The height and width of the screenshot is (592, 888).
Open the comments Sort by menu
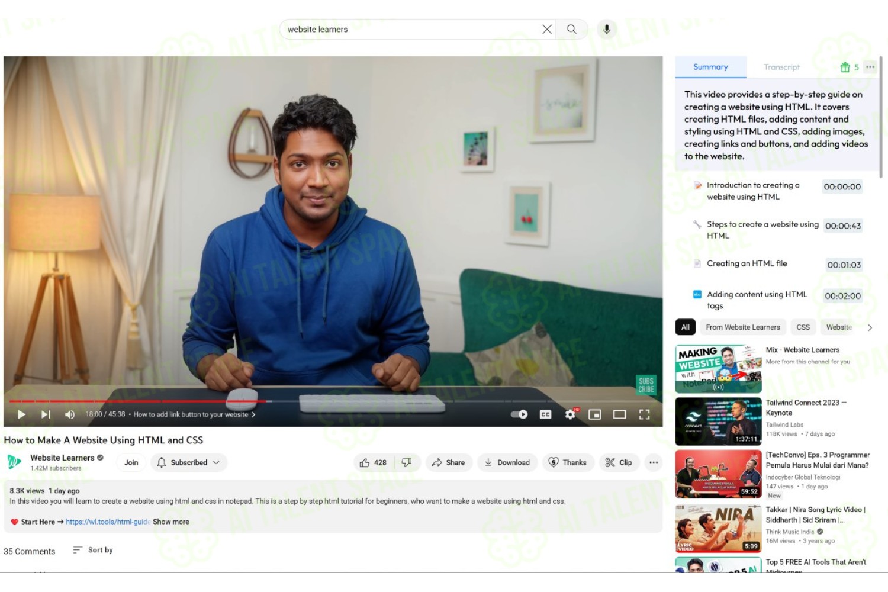pos(93,550)
